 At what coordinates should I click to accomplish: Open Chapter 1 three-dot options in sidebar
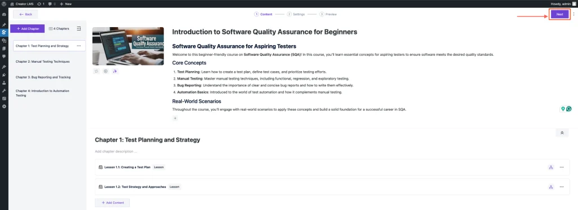78,46
